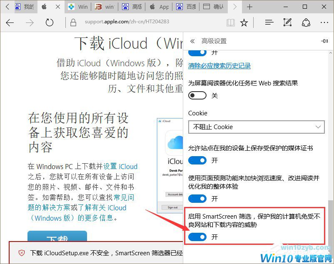Click the security lock in address bar

coord(72,23)
